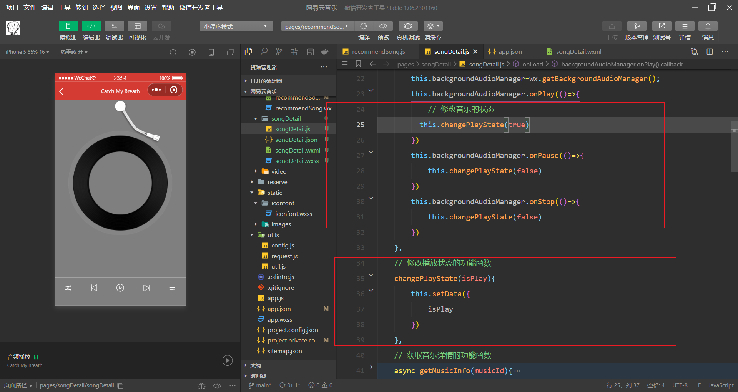Screen dimensions: 738x392
Task: Click previous track in simulator player
Action: pos(94,288)
